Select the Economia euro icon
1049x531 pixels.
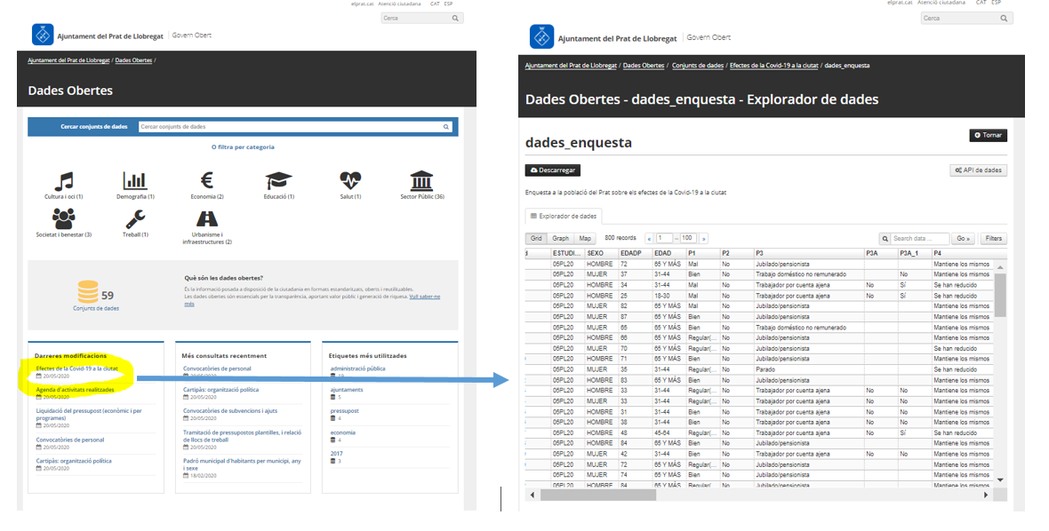(x=206, y=180)
